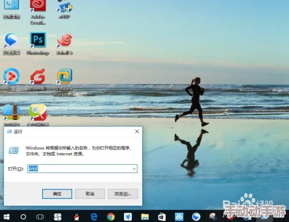Select the blue arrow player shortcut beside Photoshop
The height and width of the screenshot is (222, 289).
12,44
